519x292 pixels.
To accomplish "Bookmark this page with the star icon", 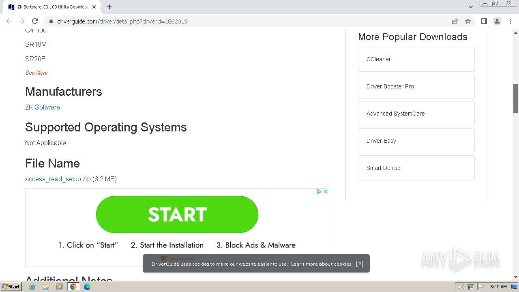I will point(468,21).
